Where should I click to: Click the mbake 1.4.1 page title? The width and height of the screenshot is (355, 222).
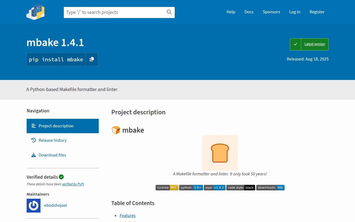coord(55,43)
